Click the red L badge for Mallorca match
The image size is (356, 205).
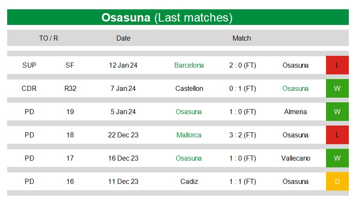click(x=337, y=135)
